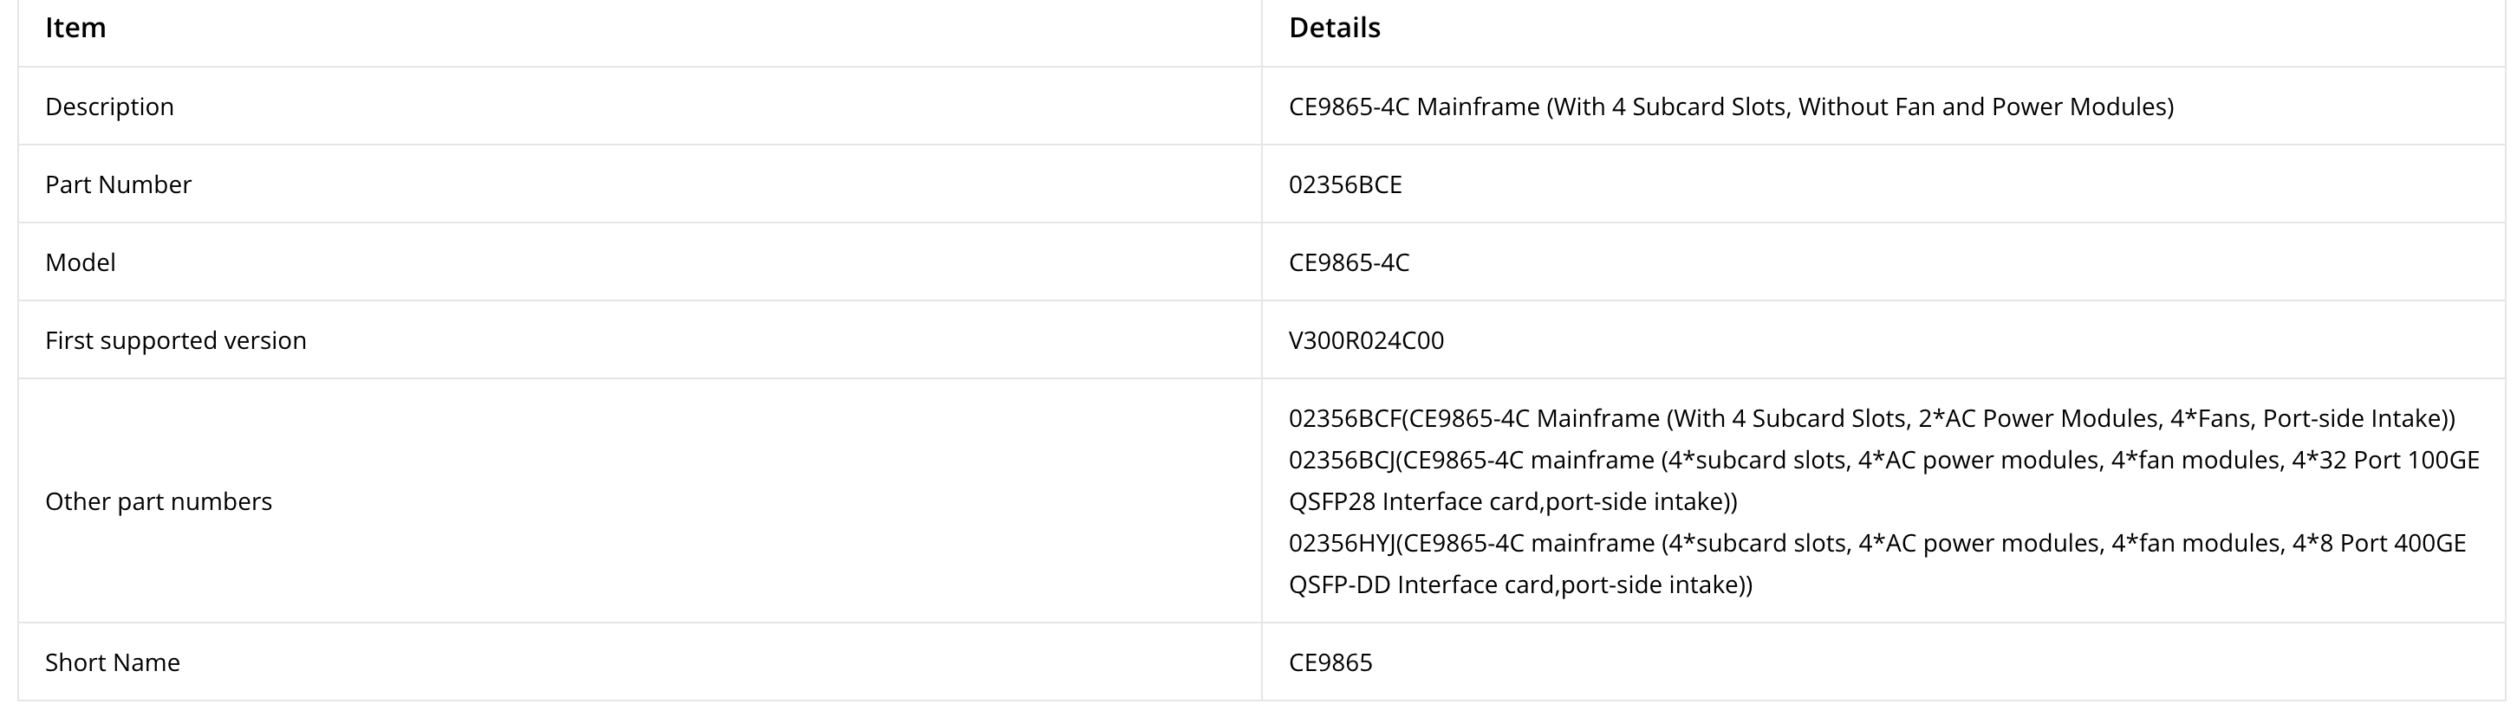Click the '4*32 Port 100GE' text
The height and width of the screenshot is (710, 2517).
tap(2384, 460)
